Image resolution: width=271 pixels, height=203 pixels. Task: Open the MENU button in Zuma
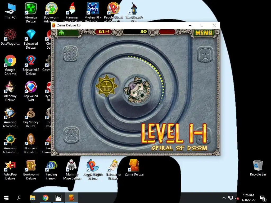coord(204,33)
